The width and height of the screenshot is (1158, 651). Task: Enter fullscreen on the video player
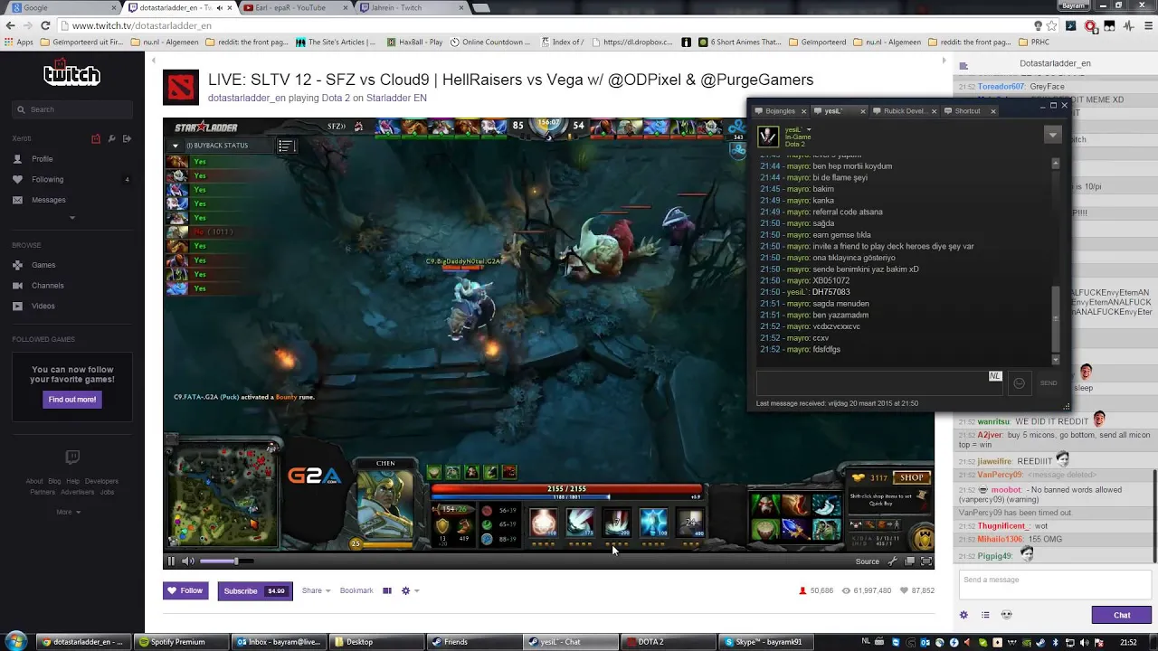[925, 561]
